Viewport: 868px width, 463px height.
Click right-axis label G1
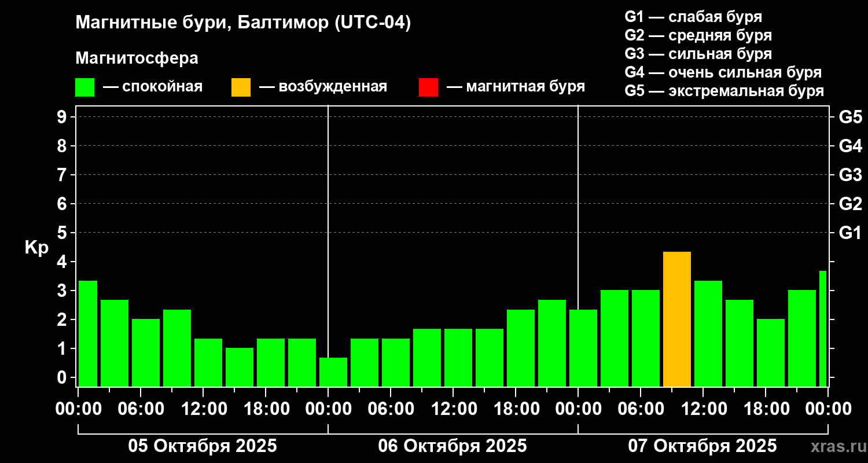850,233
